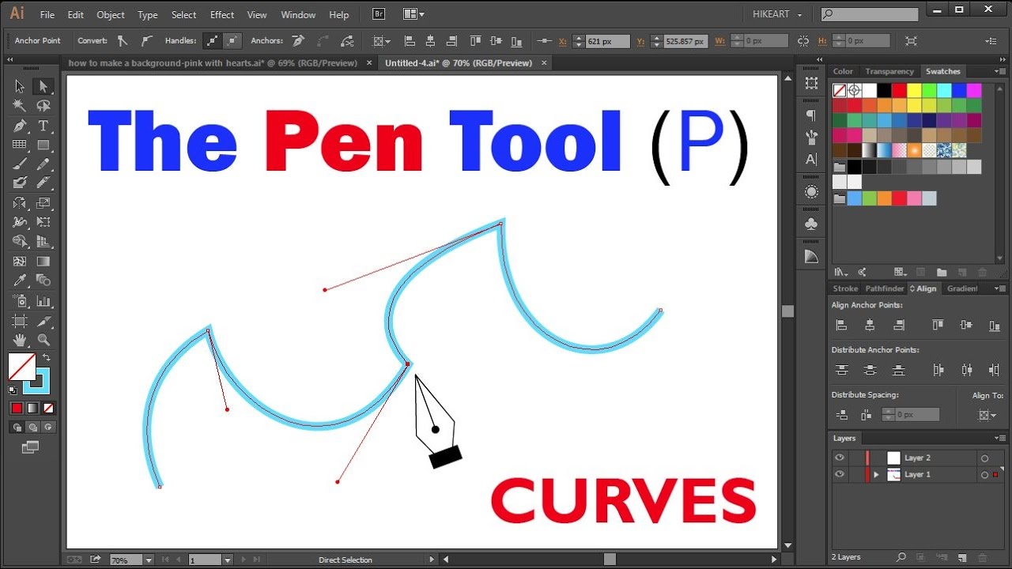Select the Gradient tool
Screen dimensions: 1012x569
[x=43, y=262]
